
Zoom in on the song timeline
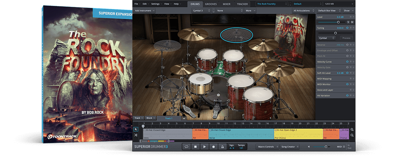[x=352, y=129]
